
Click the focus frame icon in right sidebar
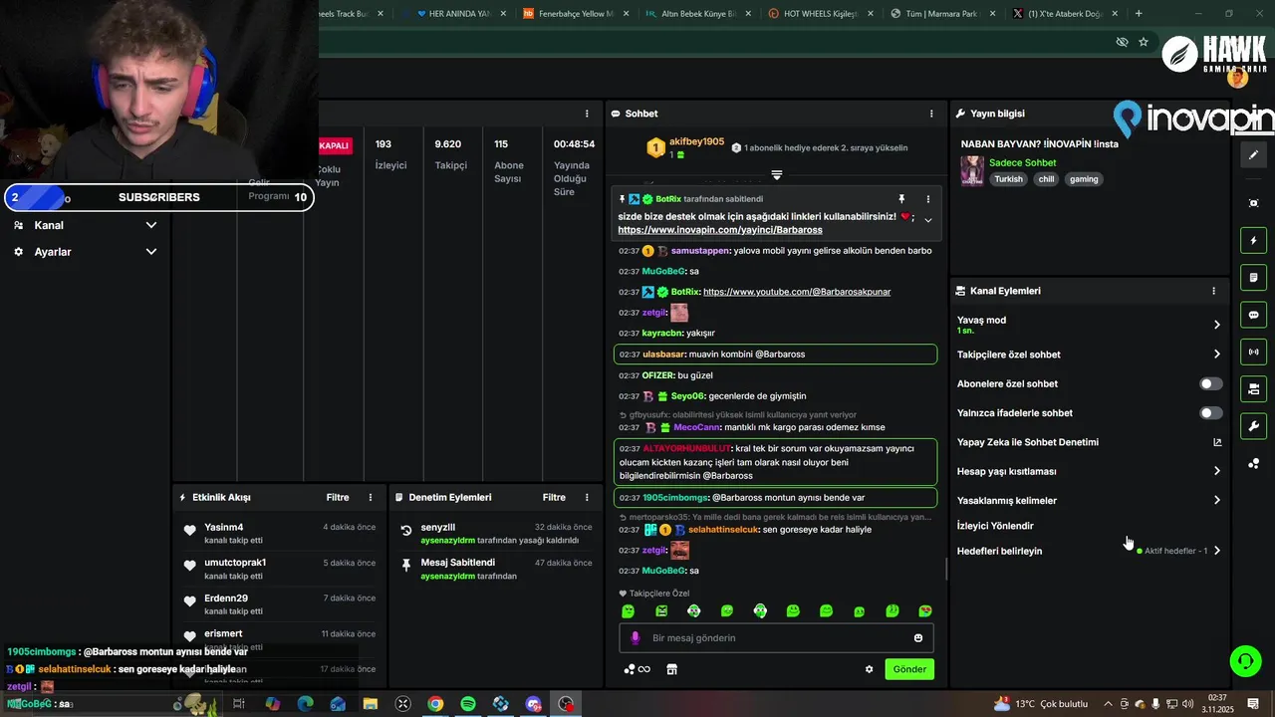(x=1253, y=203)
